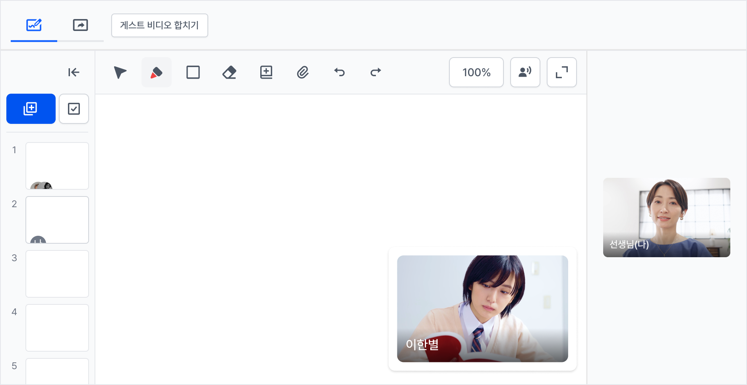The image size is (747, 385).
Task: Toggle the speaker view button
Action: [525, 72]
